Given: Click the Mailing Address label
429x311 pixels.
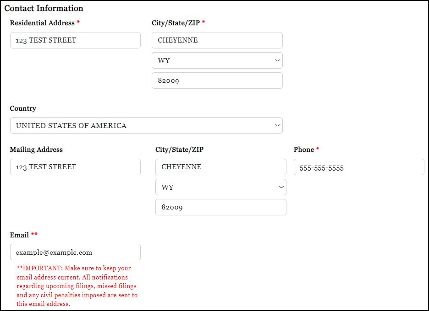Looking at the screenshot, I should [x=36, y=150].
